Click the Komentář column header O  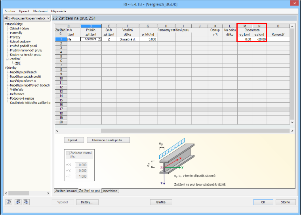(278, 26)
